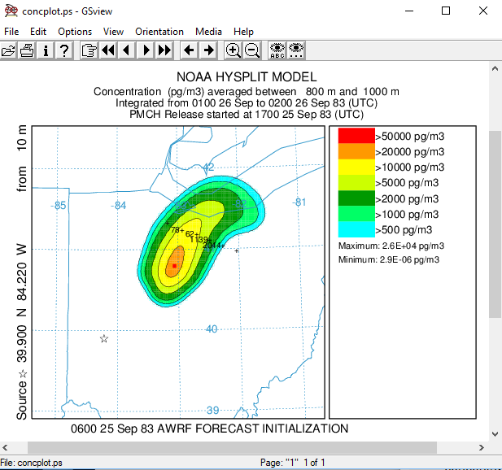Open the file info icon
Screen dimensions: 502x470
click(x=46, y=50)
